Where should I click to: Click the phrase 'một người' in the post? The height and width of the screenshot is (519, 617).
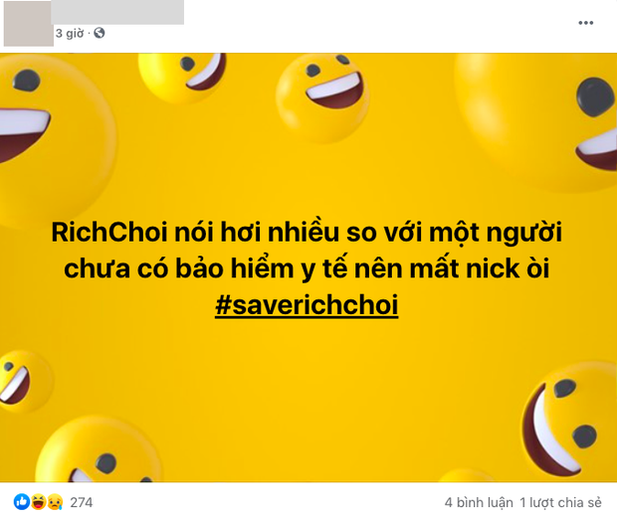pyautogui.click(x=496, y=234)
